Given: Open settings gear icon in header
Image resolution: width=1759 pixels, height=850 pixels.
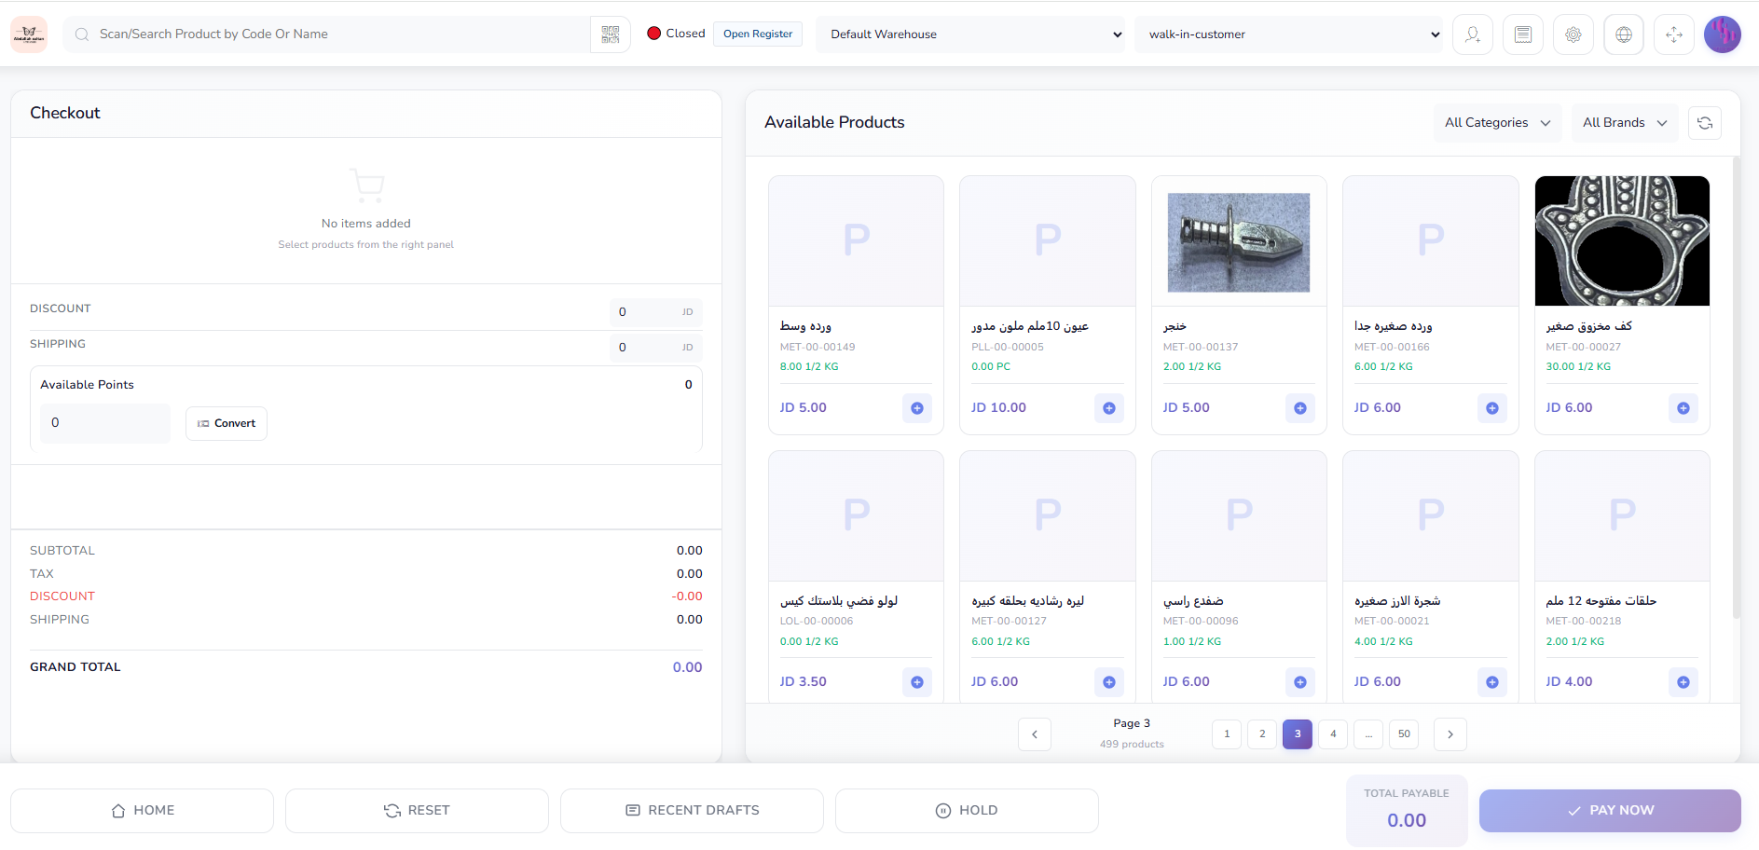Looking at the screenshot, I should (1573, 34).
